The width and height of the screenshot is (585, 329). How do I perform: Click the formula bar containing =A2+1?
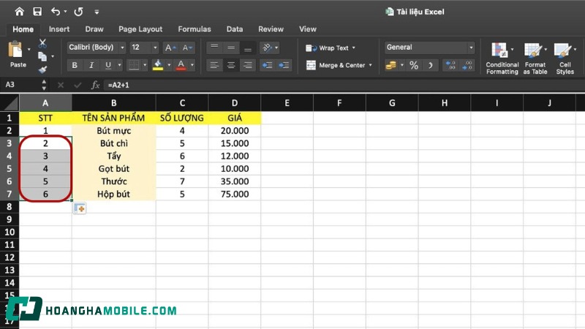(343, 85)
